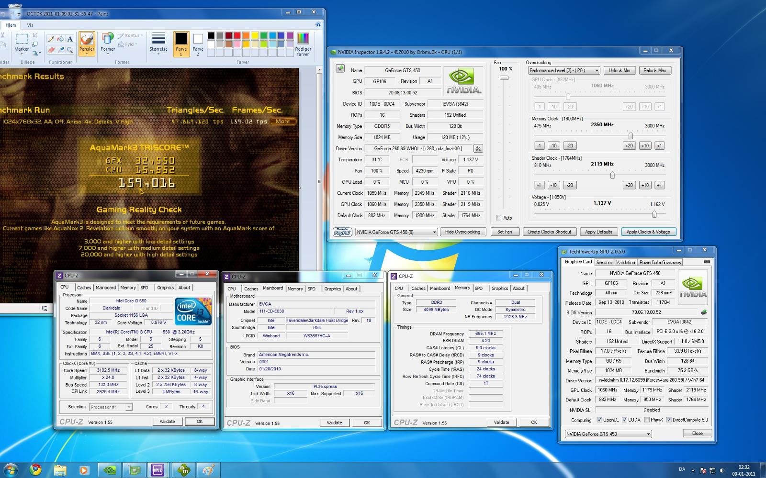Adjust the Shader Clock slider handle

coord(612,175)
